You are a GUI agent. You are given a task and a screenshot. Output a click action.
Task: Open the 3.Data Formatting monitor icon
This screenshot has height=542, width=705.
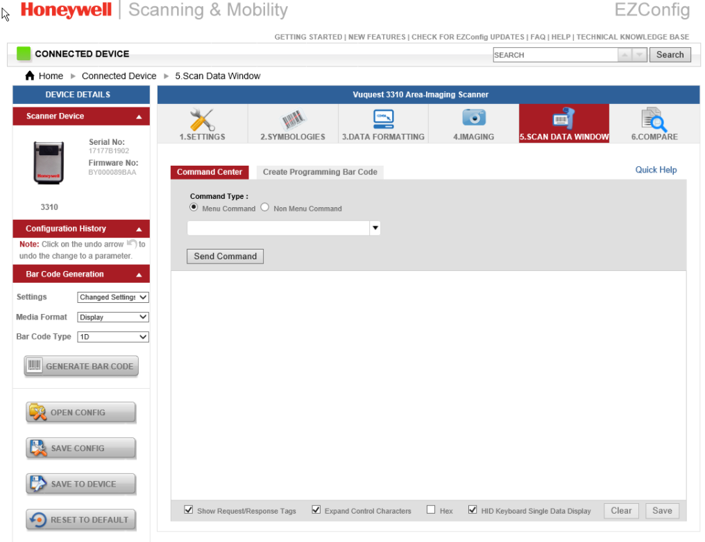(x=383, y=119)
